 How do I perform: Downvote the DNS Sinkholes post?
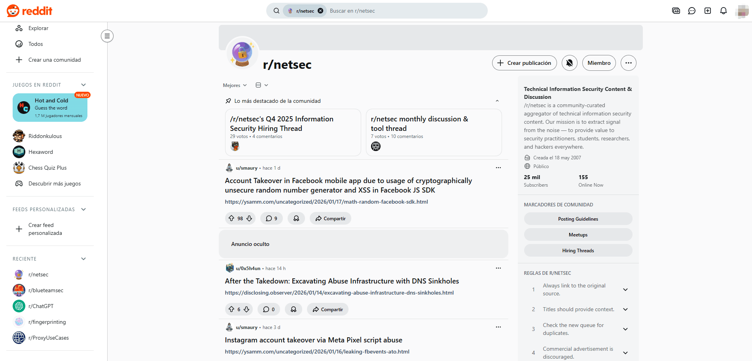[x=246, y=309]
